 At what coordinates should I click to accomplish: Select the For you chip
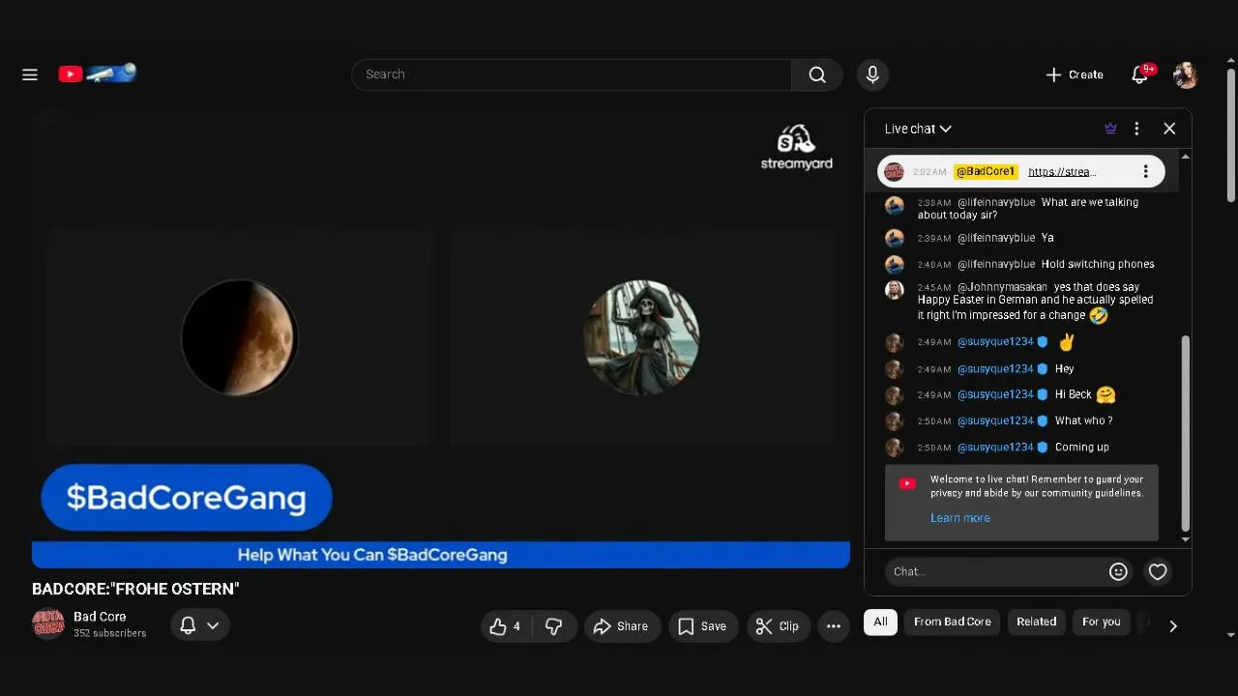point(1101,622)
